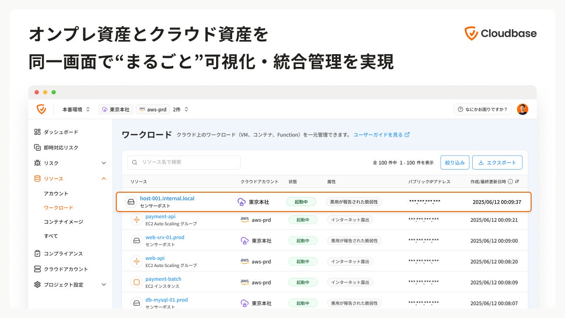Click the エクスポート export button
Screen dimensions: 565x318
[x=497, y=163]
